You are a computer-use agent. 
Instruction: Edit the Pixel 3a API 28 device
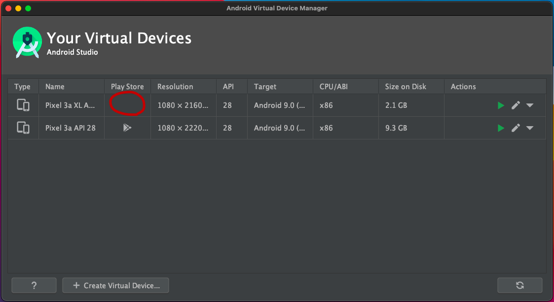pyautogui.click(x=516, y=128)
